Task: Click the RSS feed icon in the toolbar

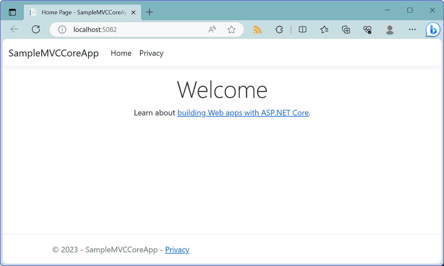Action: [258, 29]
